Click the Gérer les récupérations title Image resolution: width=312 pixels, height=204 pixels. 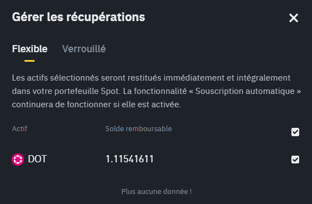click(x=79, y=17)
